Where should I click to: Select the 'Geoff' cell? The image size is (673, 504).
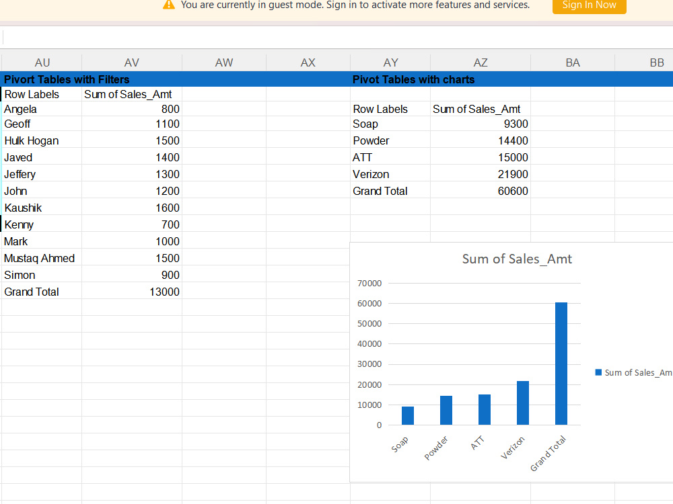pos(42,124)
